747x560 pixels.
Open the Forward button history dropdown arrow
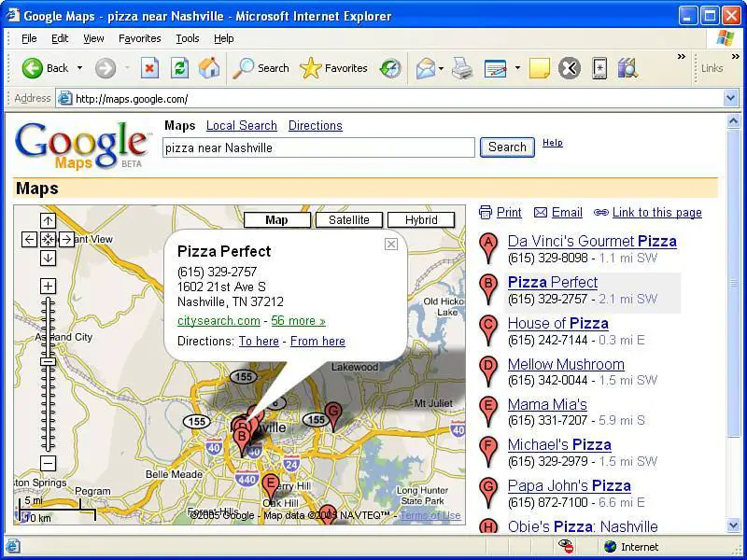(x=127, y=68)
